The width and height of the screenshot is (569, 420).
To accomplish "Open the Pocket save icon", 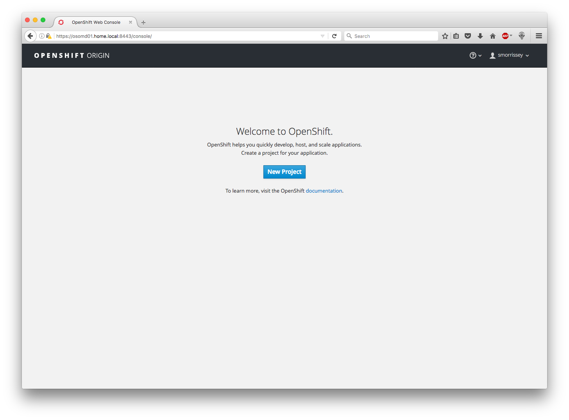I will click(468, 36).
